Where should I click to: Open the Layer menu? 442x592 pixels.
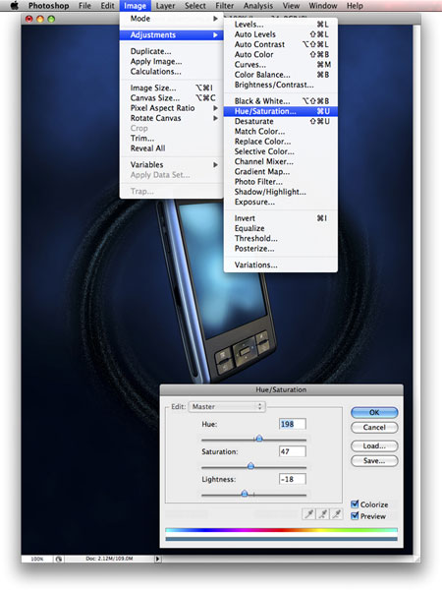(165, 6)
